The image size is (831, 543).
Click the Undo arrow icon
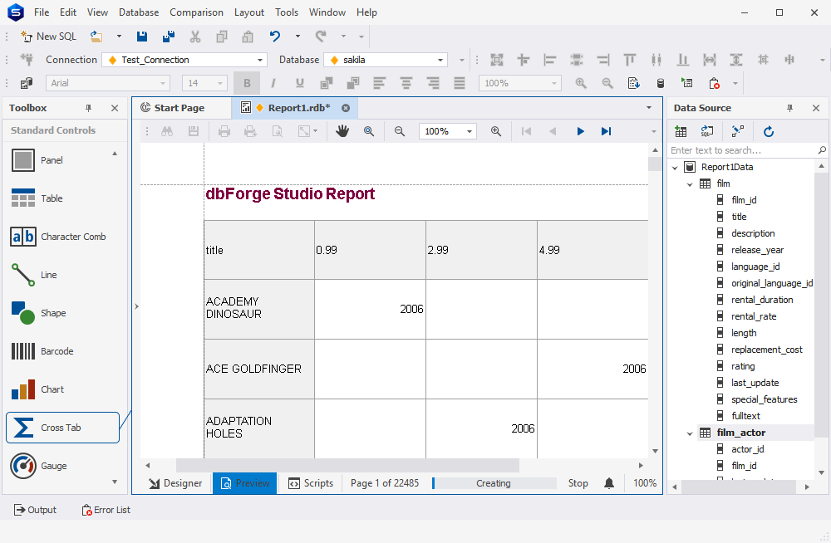pos(274,37)
